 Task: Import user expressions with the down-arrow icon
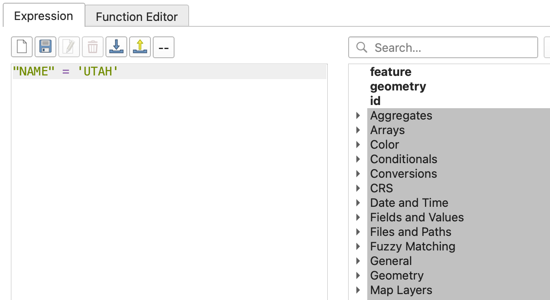tap(116, 47)
